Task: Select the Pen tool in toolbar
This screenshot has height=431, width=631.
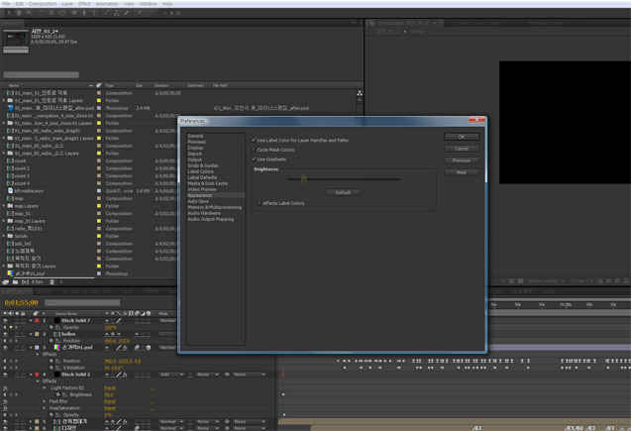Action: click(x=84, y=13)
